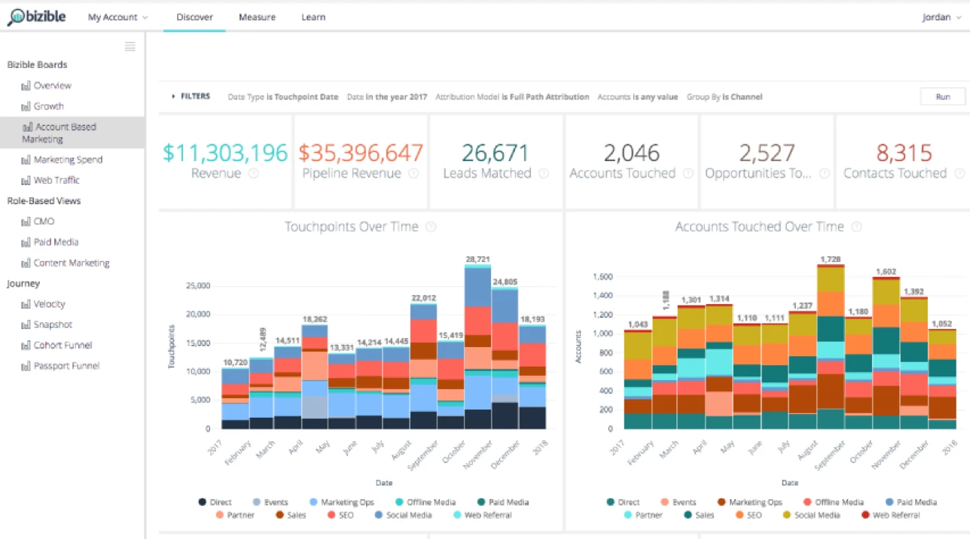Click the Bizible logo
The height and width of the screenshot is (539, 970).
(37, 17)
